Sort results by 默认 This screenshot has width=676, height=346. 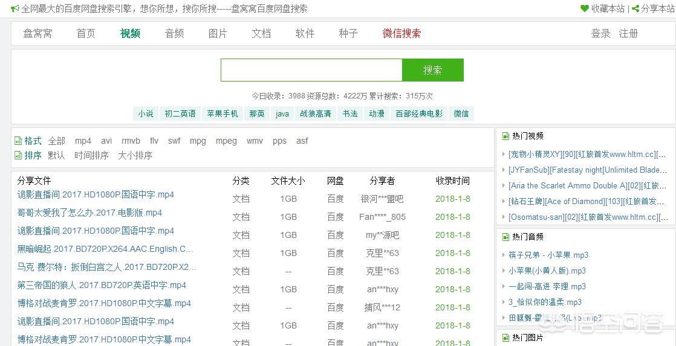point(56,155)
